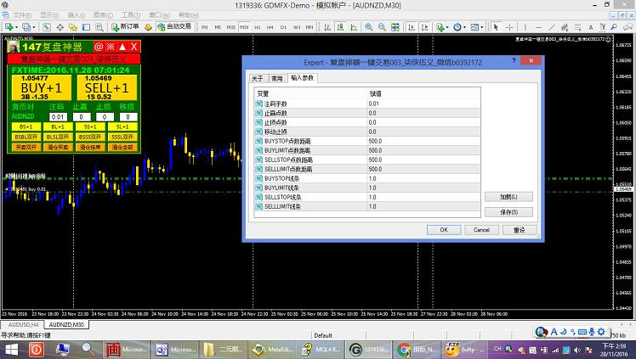Click the SL+1 button on panel
The width and height of the screenshot is (636, 359).
click(122, 126)
